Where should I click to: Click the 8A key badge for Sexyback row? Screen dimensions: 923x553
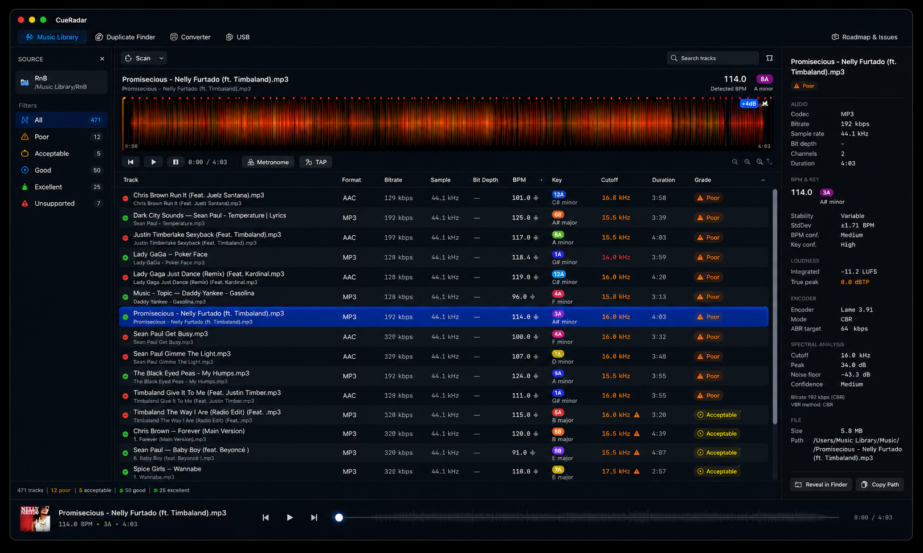(558, 235)
